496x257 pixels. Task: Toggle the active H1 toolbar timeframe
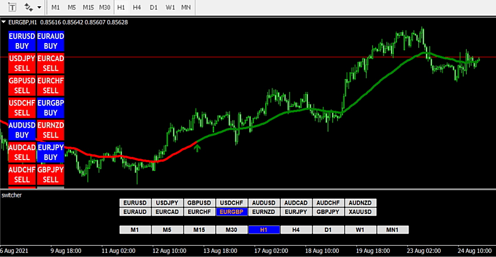121,7
